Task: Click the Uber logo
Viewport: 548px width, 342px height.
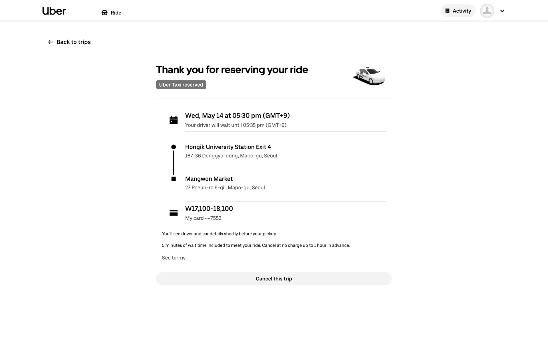Action: point(54,11)
